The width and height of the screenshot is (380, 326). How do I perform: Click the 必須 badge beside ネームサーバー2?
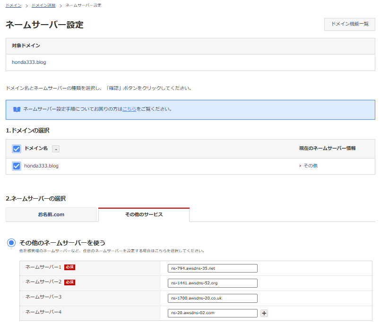70,282
